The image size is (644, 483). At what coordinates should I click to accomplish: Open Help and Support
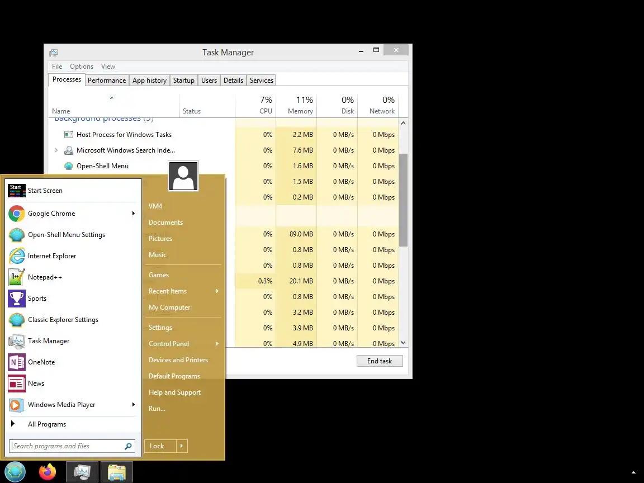coord(174,392)
